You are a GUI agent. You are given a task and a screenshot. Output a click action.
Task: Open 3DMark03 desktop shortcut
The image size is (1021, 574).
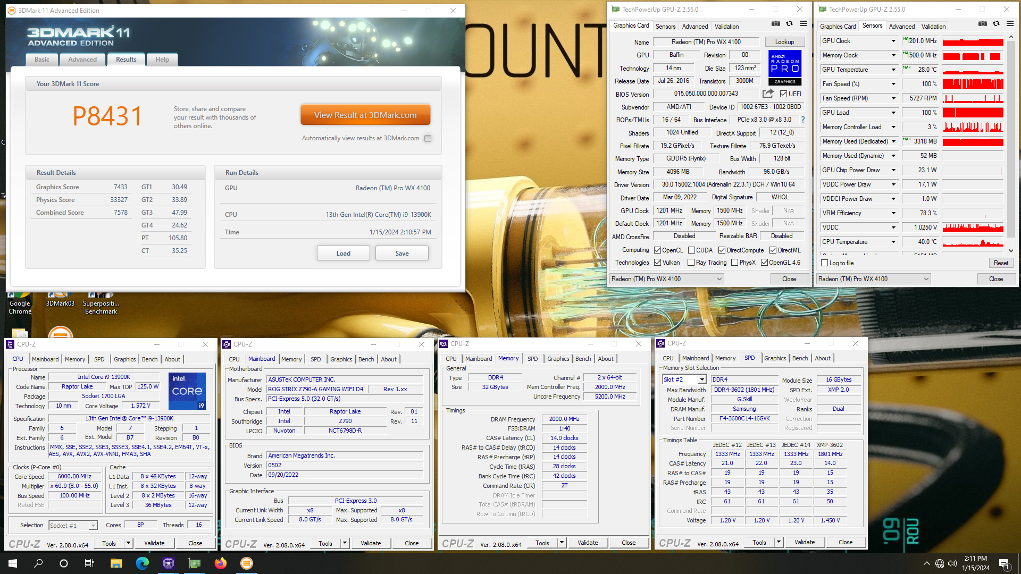[60, 300]
